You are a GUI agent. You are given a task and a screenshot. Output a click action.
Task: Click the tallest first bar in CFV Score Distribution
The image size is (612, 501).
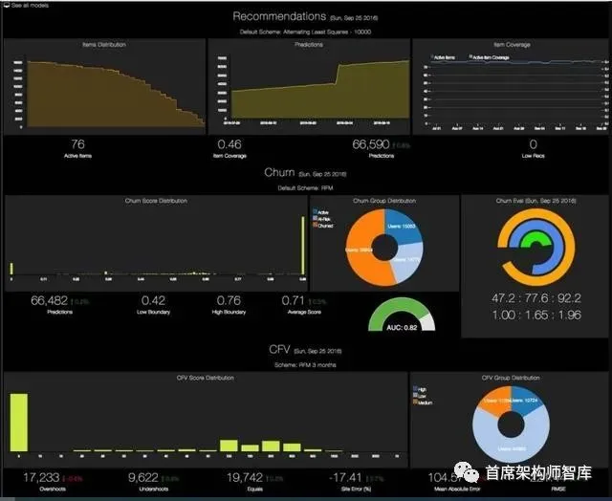click(19, 423)
